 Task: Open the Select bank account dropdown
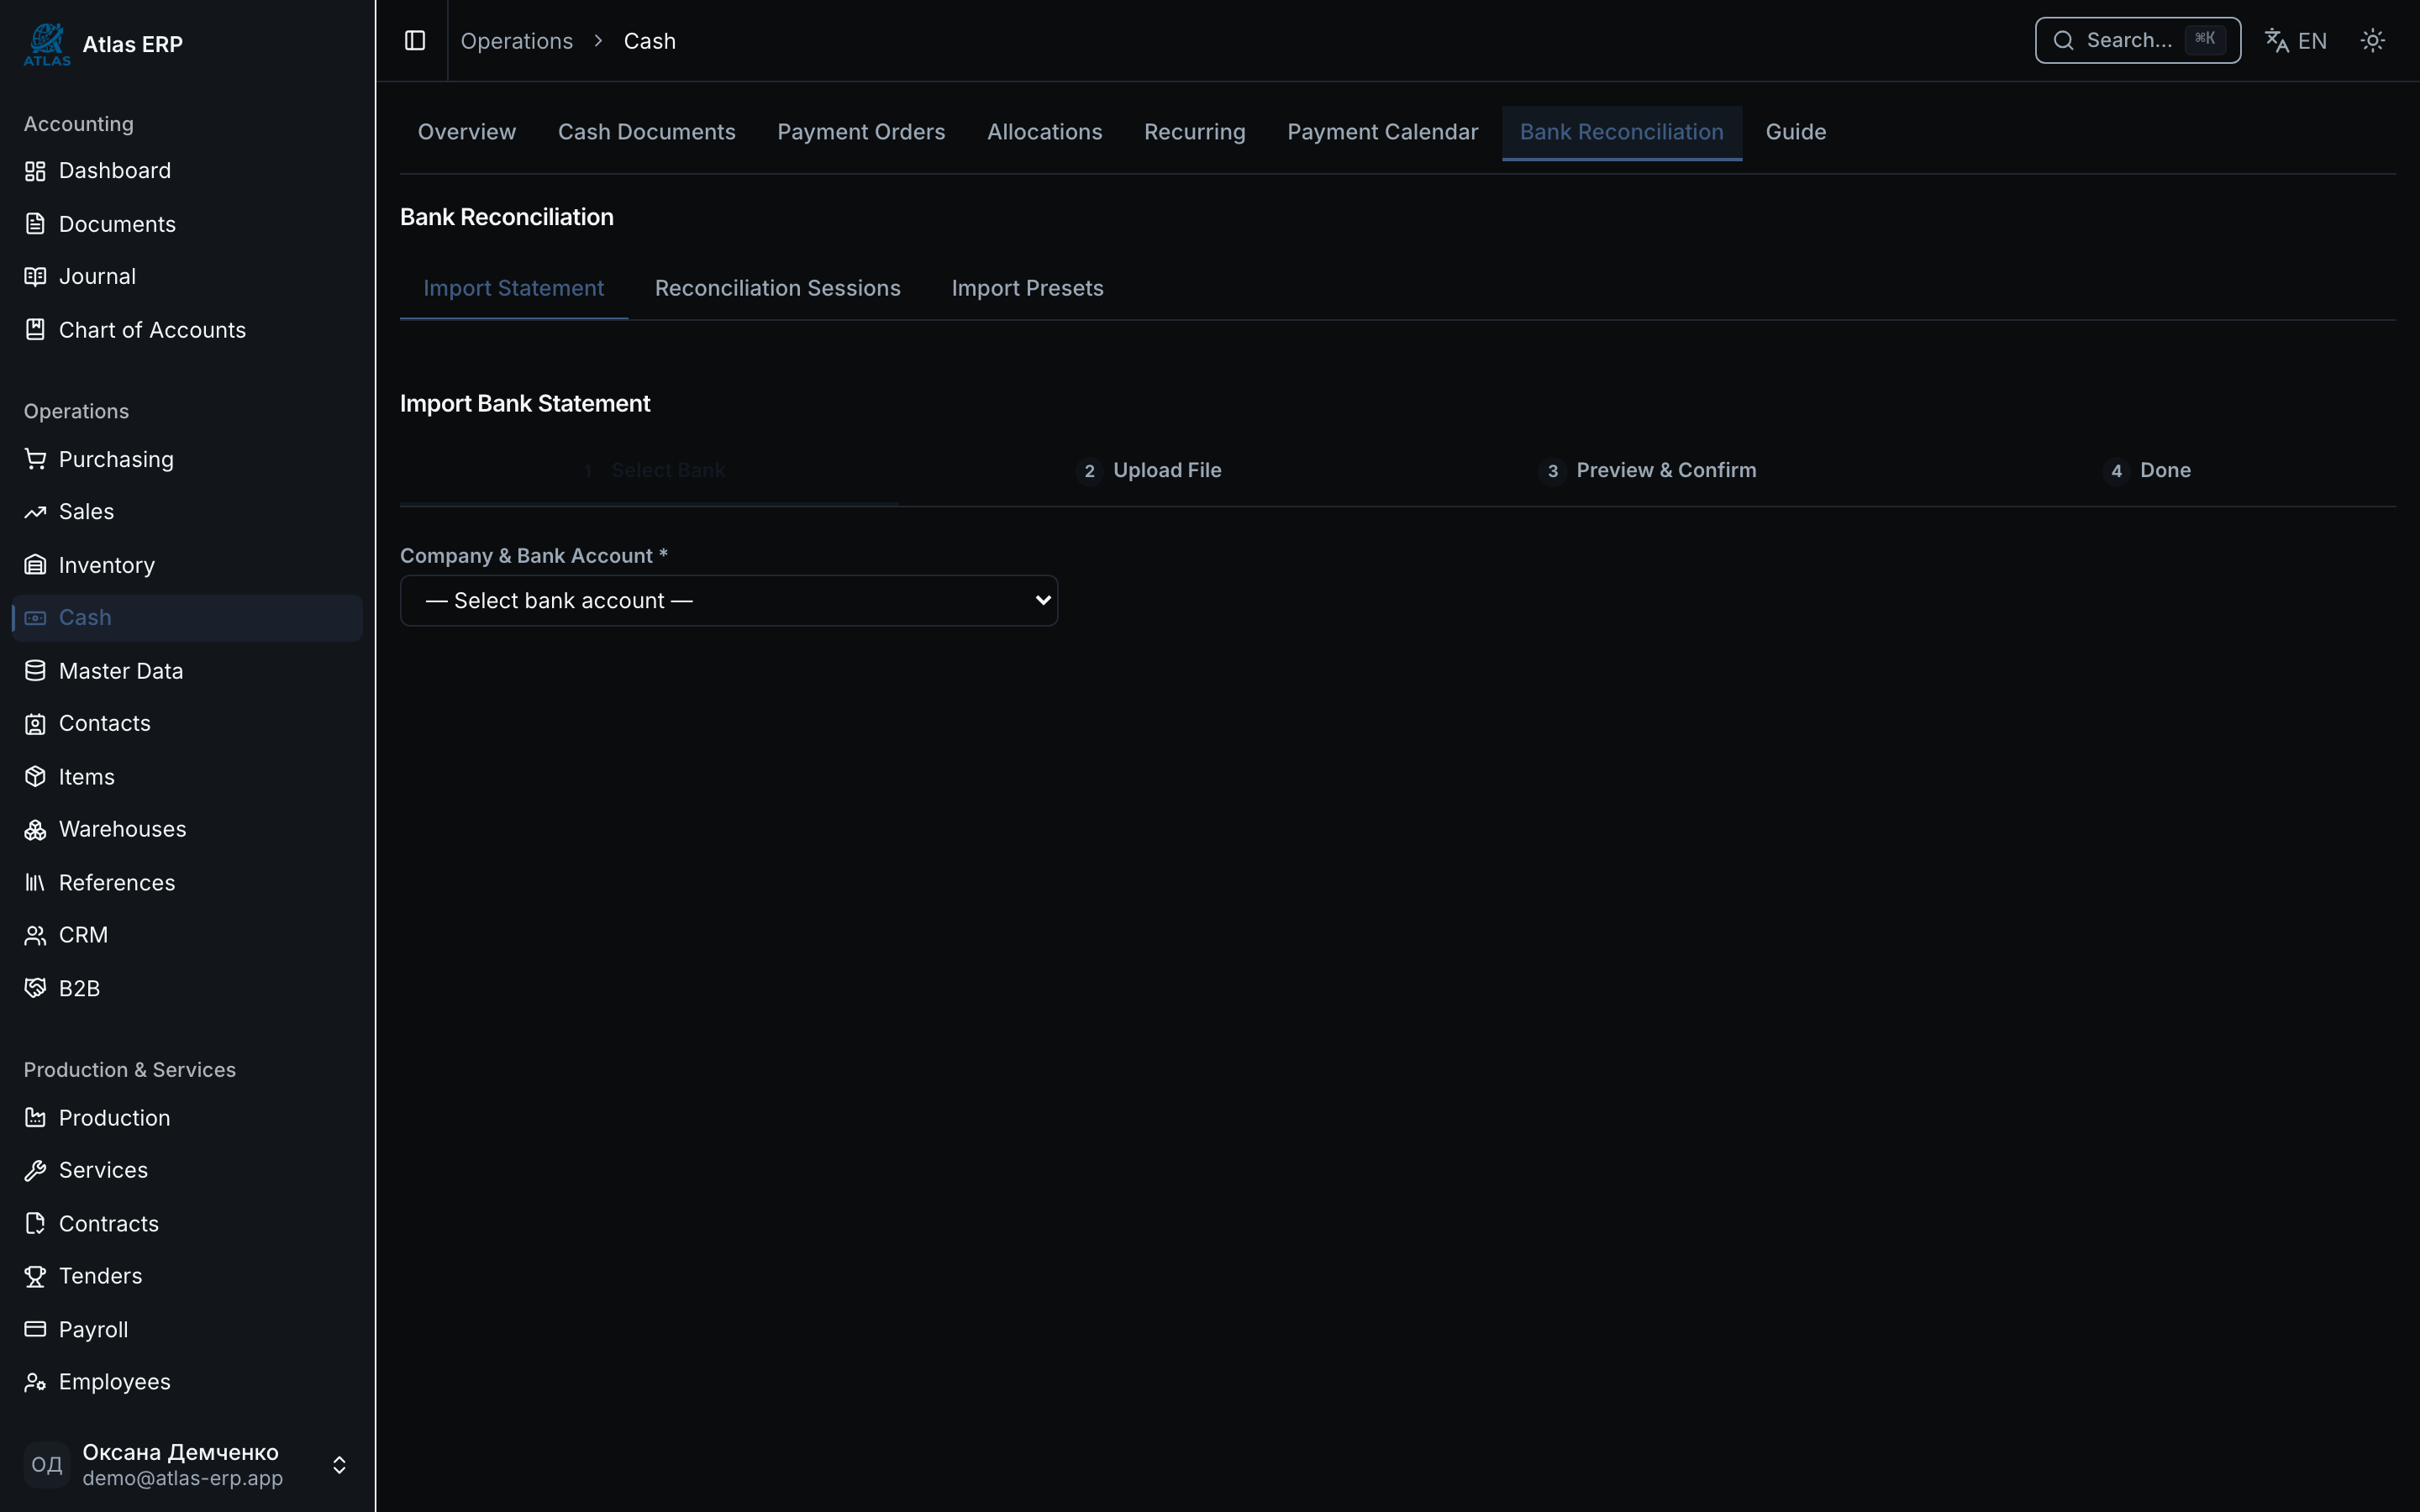tap(729, 600)
